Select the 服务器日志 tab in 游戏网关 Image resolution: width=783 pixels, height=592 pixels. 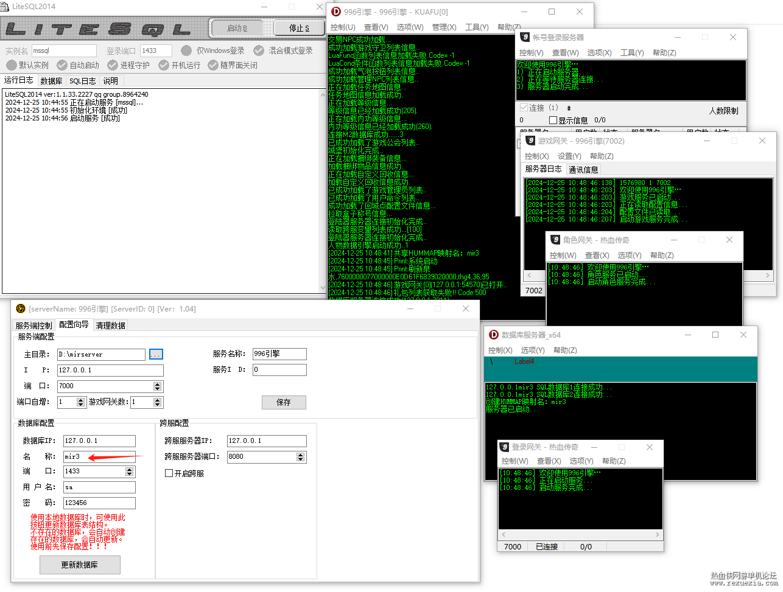pyautogui.click(x=543, y=169)
